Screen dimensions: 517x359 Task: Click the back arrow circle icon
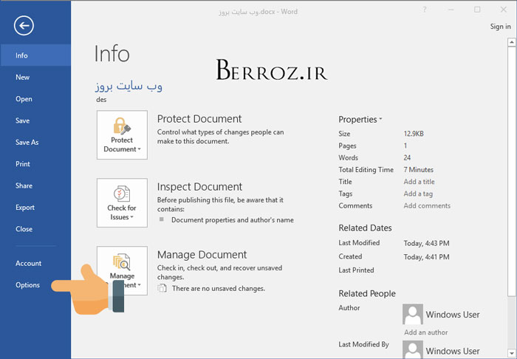[x=24, y=26]
